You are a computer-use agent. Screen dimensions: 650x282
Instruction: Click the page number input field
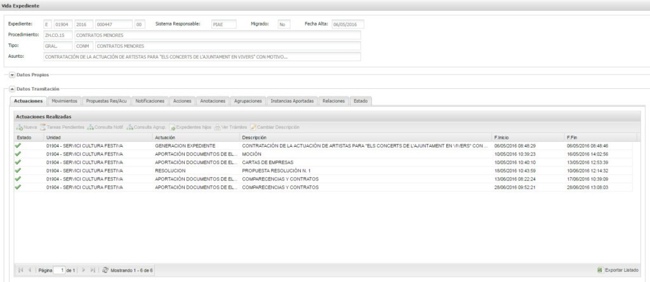pyautogui.click(x=60, y=270)
